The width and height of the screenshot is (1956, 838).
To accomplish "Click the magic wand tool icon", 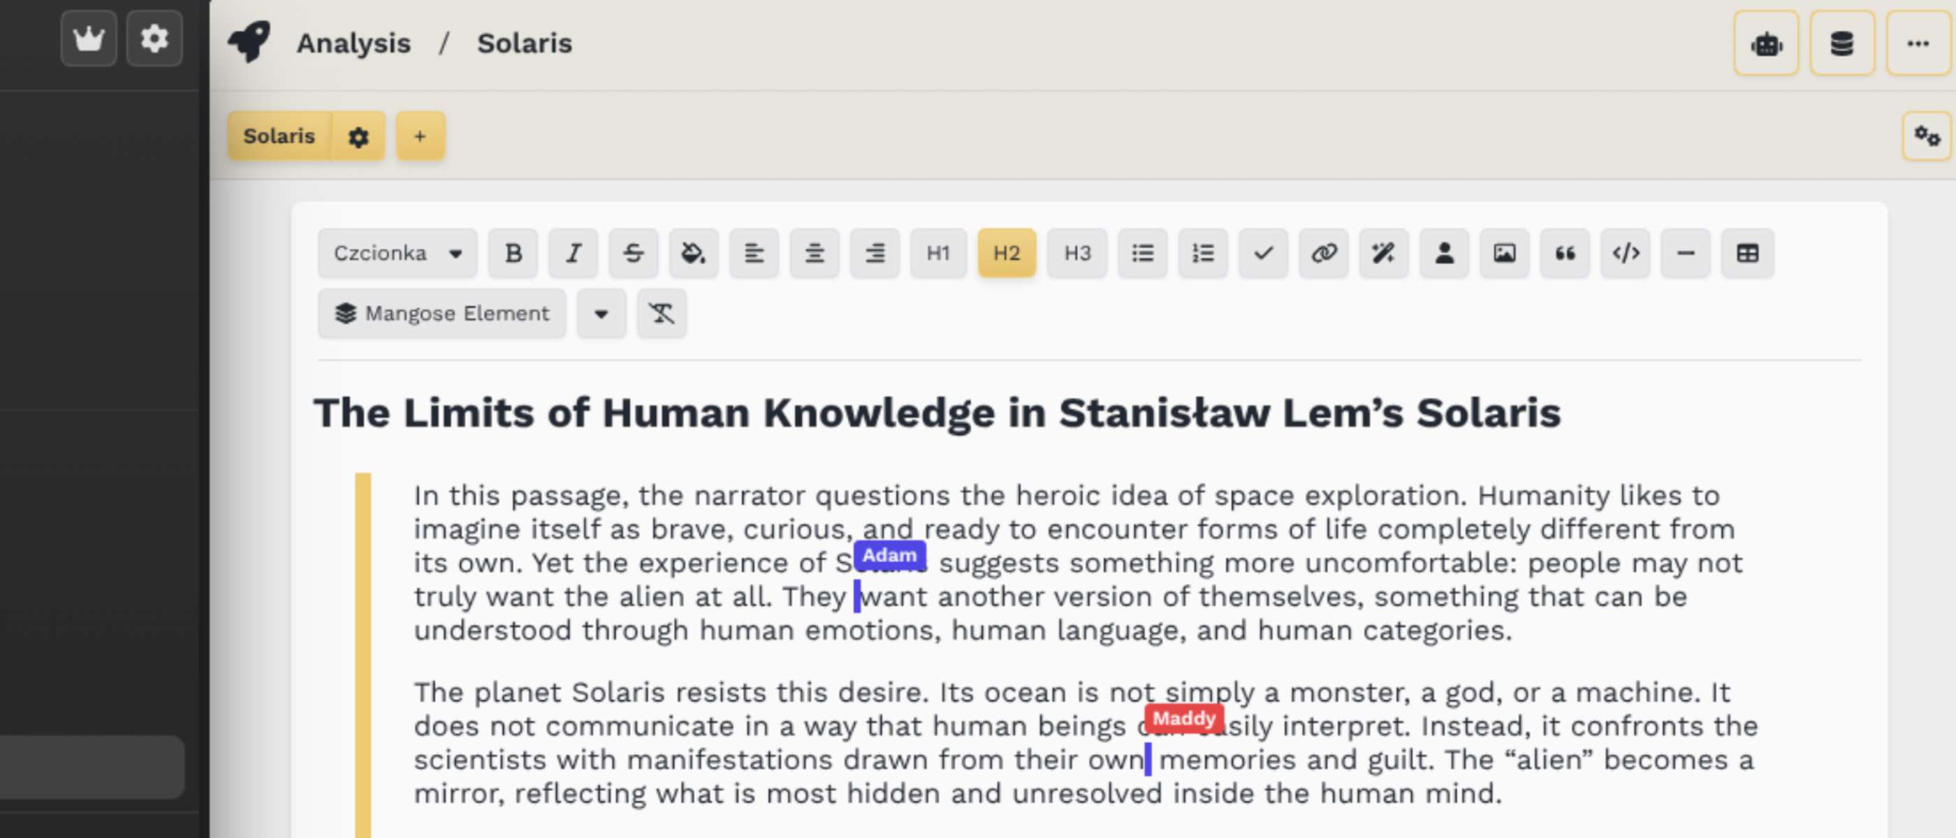I will (1383, 253).
